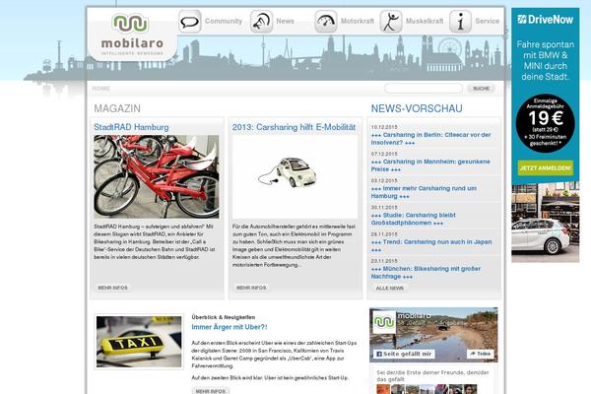Screen dimensions: 591x394
Task: Click MEHR INFOS under the Uber article
Action: [211, 391]
